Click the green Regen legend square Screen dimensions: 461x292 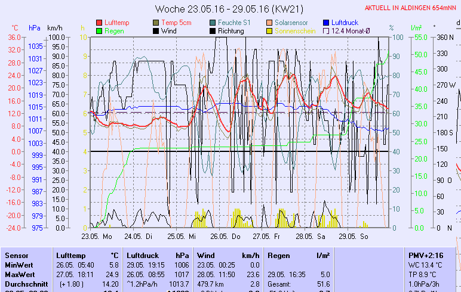coord(99,30)
